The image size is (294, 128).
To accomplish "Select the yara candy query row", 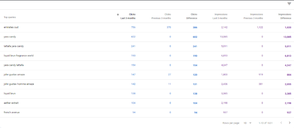I will (10, 37).
